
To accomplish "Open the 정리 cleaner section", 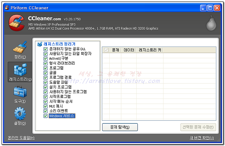I will coord(20,50).
